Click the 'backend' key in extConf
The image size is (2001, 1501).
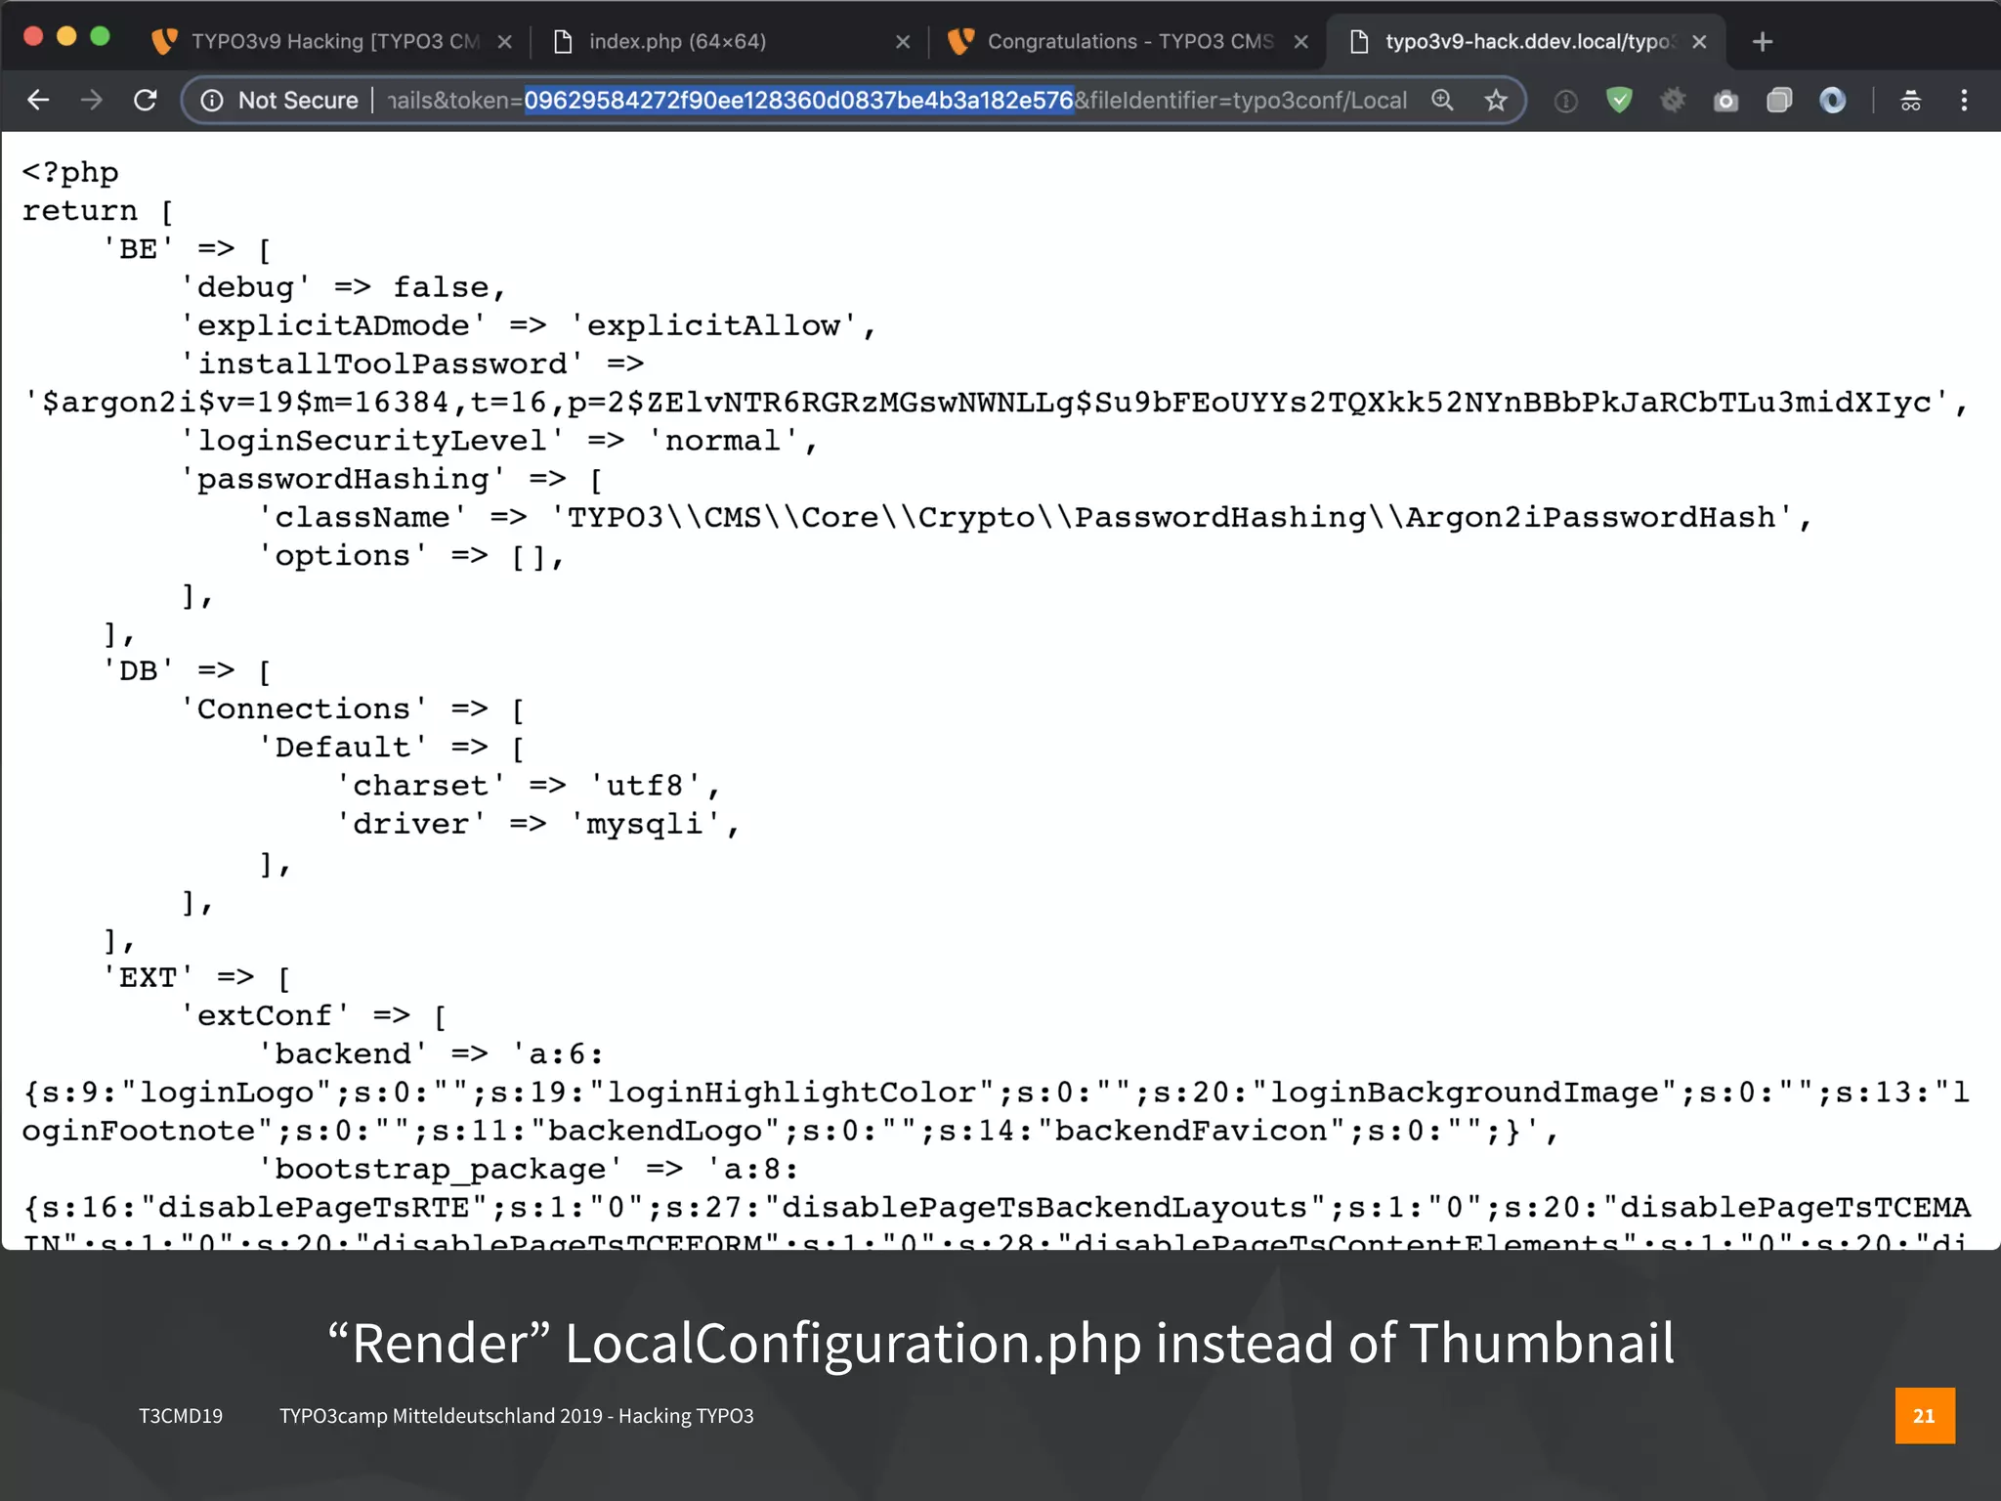343,1053
